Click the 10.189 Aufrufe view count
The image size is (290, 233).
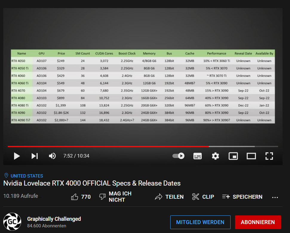21,196
